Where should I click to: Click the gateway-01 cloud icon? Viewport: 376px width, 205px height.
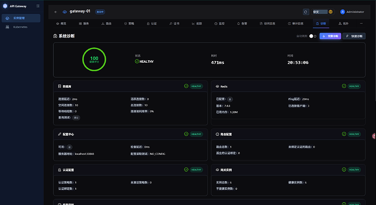click(x=65, y=12)
